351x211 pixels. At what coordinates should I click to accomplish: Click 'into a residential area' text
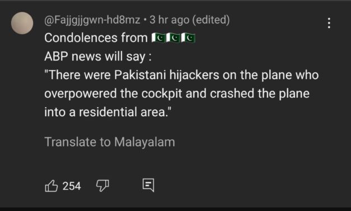pyautogui.click(x=108, y=112)
